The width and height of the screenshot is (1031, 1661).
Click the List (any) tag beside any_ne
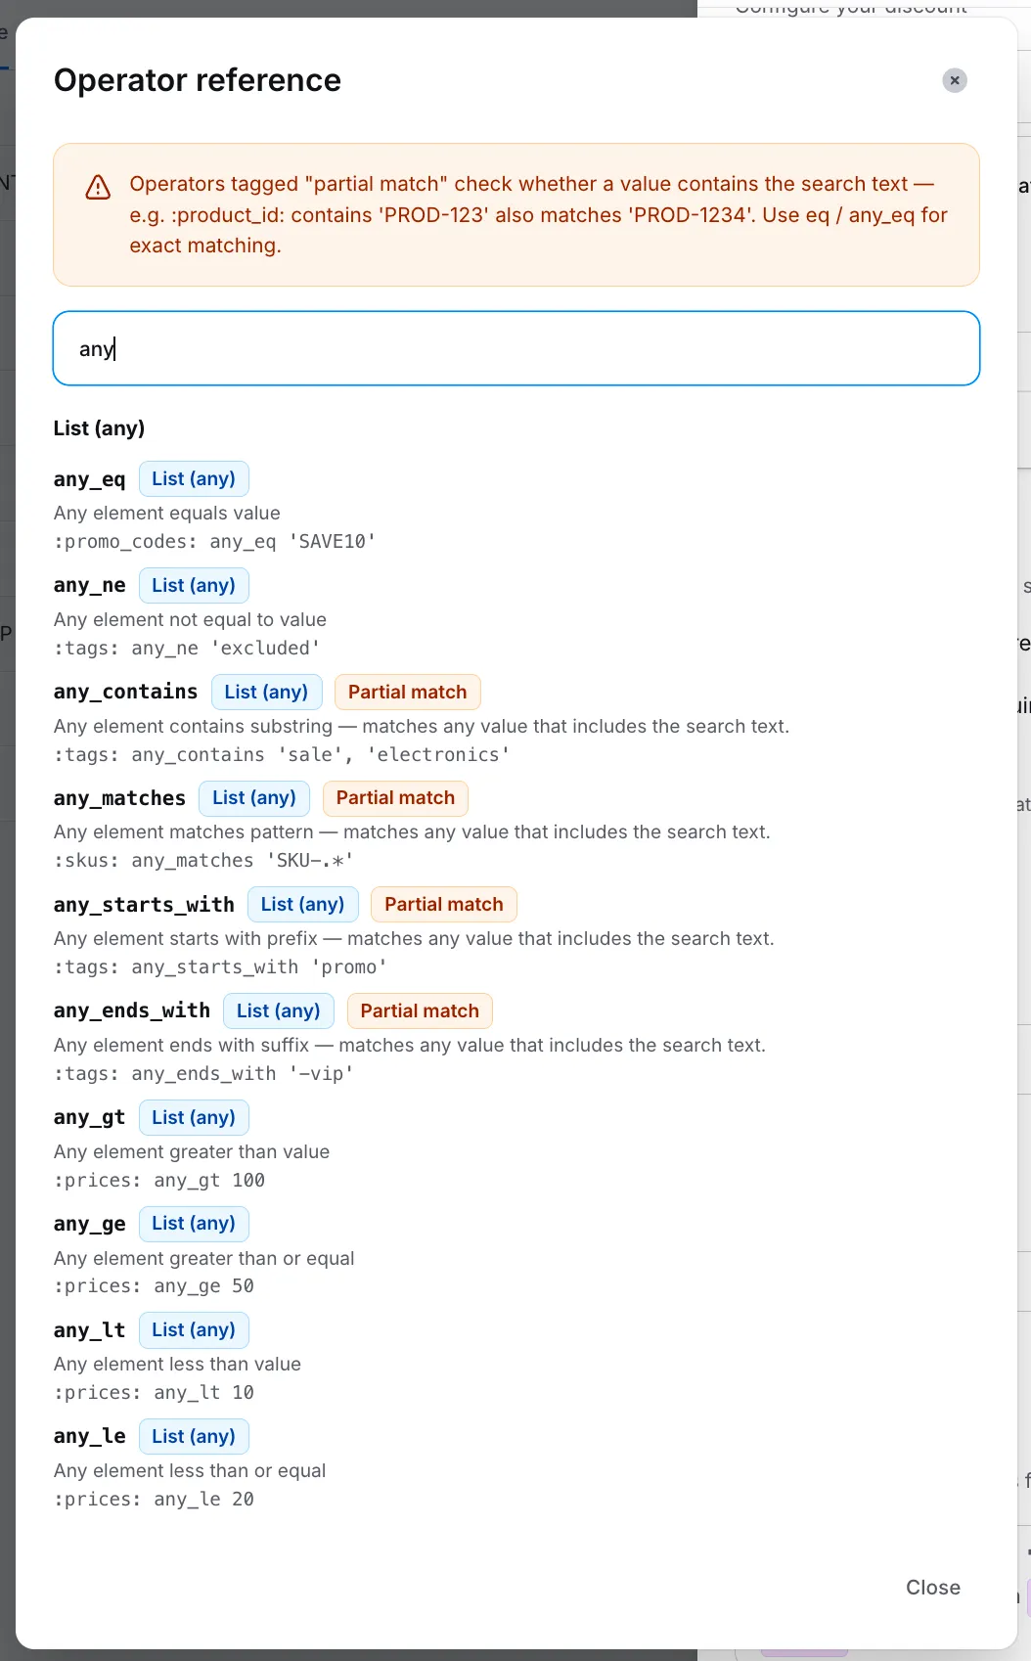[x=194, y=585]
